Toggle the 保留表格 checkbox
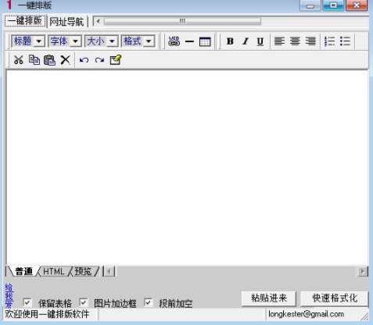Screen dimensions: 373x325 27,302
